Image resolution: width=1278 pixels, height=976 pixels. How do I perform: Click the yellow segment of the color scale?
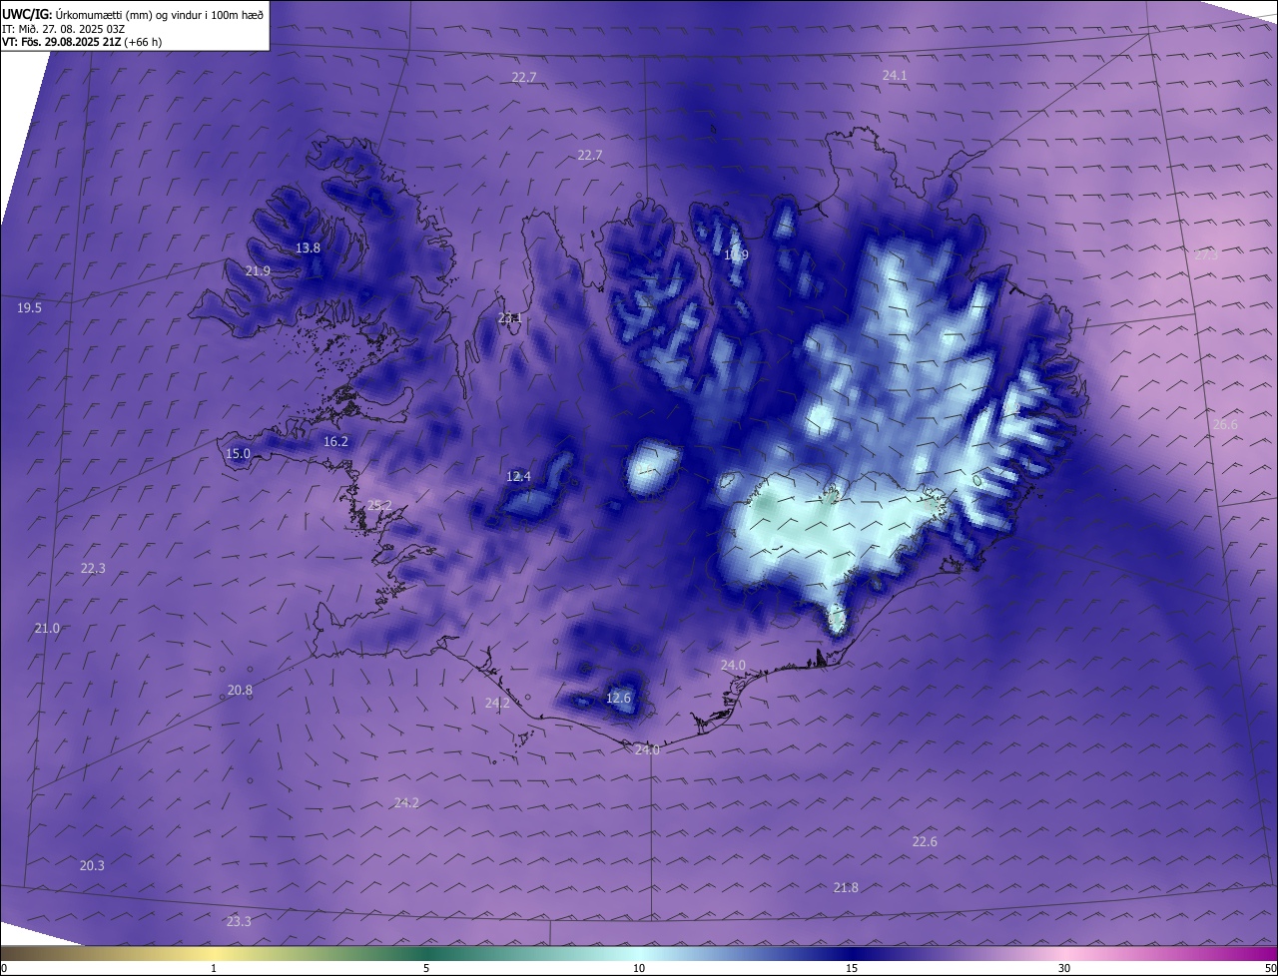215,954
